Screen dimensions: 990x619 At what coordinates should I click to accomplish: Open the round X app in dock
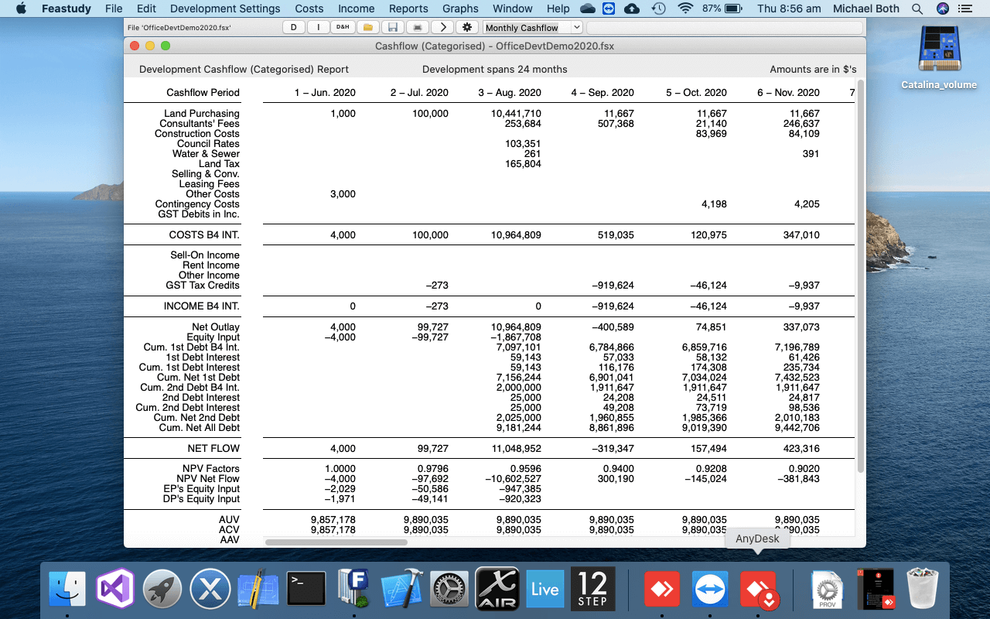coord(210,588)
